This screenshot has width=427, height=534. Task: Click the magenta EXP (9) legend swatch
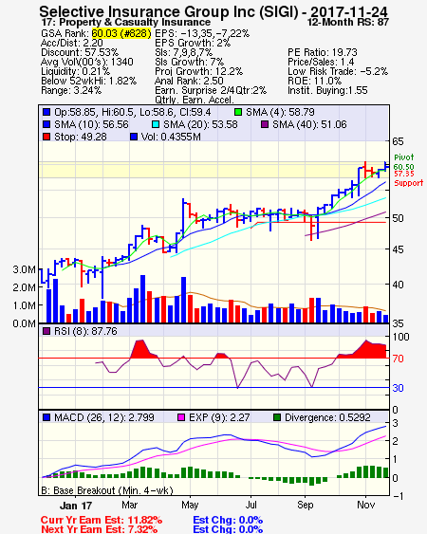click(181, 417)
